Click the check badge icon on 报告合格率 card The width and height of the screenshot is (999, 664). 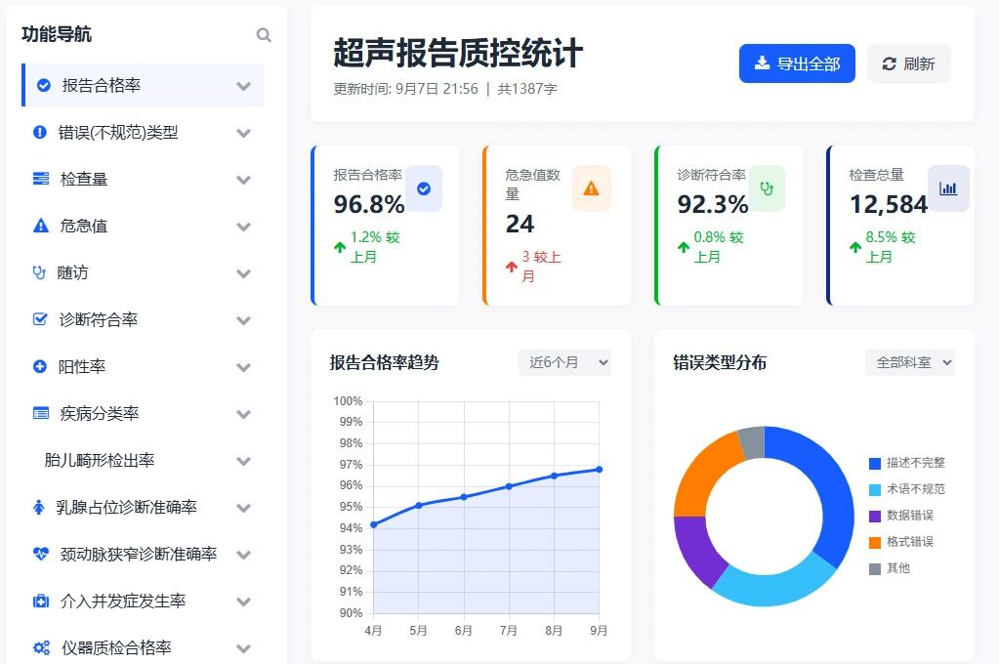(x=423, y=188)
